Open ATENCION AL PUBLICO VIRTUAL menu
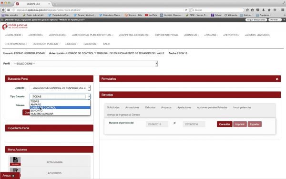 tap(92, 35)
